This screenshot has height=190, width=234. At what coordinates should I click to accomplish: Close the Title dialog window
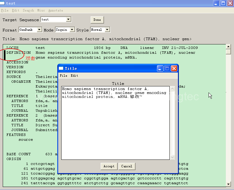point(174,69)
